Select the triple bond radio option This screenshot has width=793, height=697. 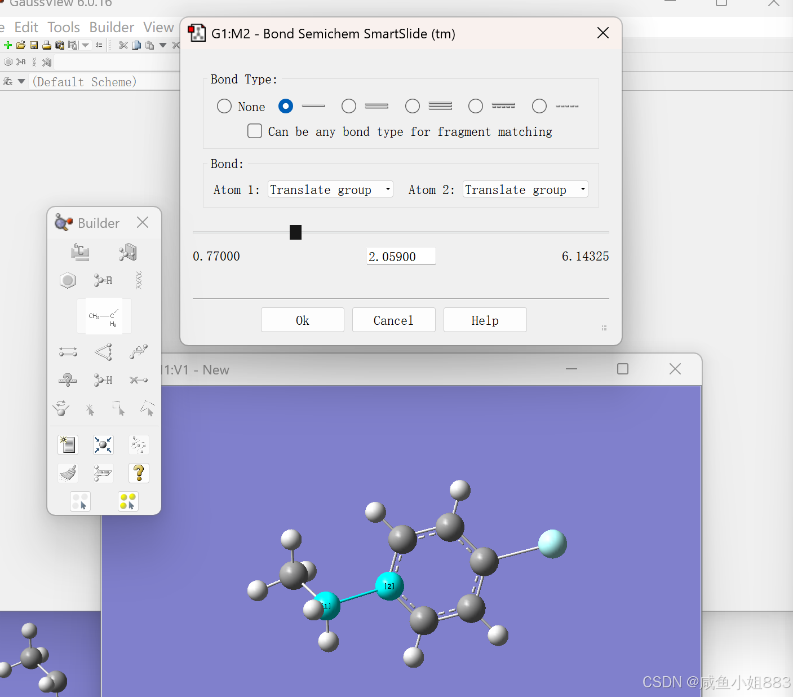(x=413, y=106)
